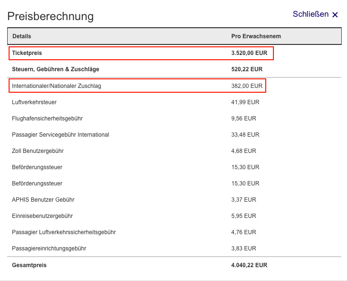Click the Passagiereinrichtungsgebühr row label
The height and width of the screenshot is (281, 347).
[x=49, y=249]
